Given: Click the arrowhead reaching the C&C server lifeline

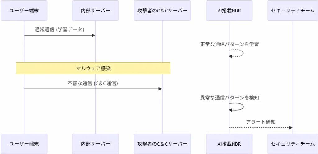Looking at the screenshot, I should [x=160, y=89].
